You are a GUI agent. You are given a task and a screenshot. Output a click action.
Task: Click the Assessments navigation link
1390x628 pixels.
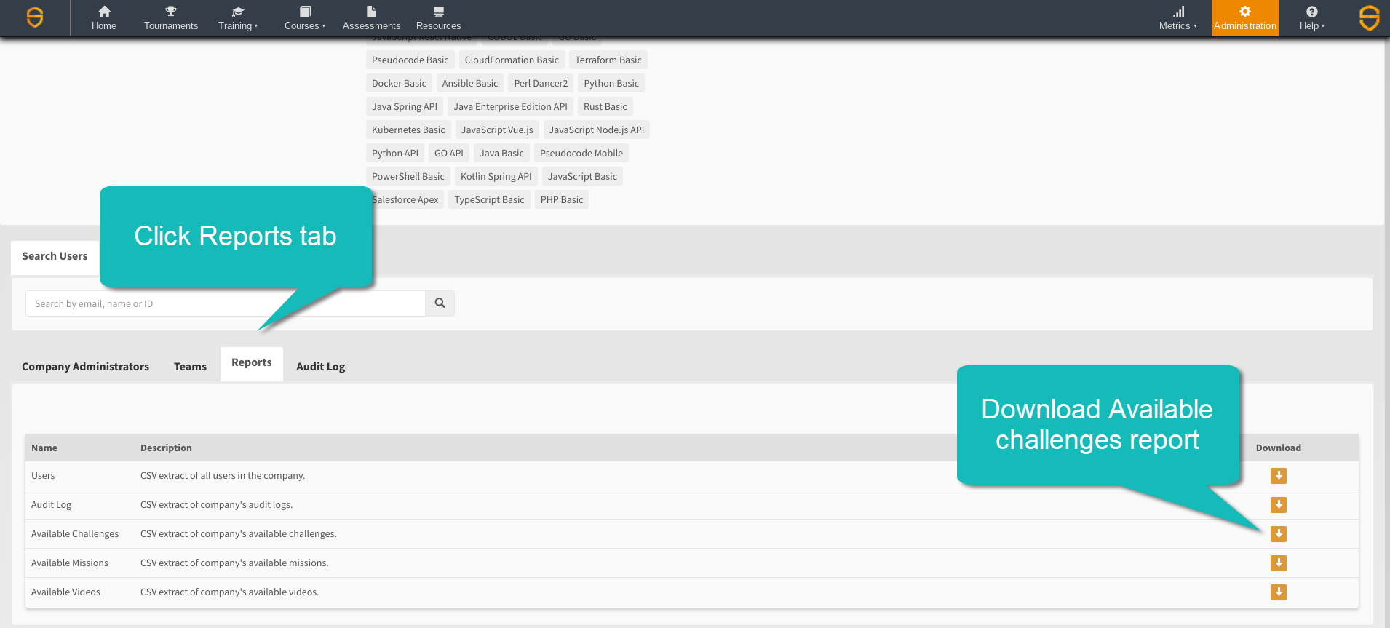click(x=371, y=18)
